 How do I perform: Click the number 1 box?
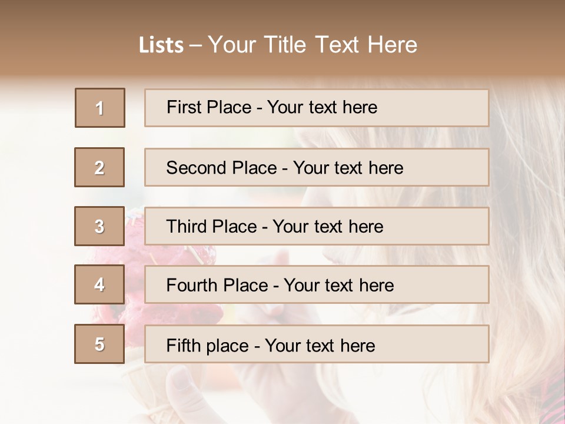coord(100,108)
